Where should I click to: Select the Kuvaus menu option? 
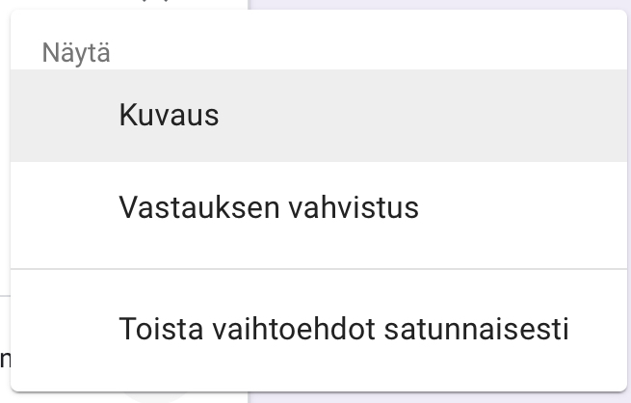click(169, 116)
